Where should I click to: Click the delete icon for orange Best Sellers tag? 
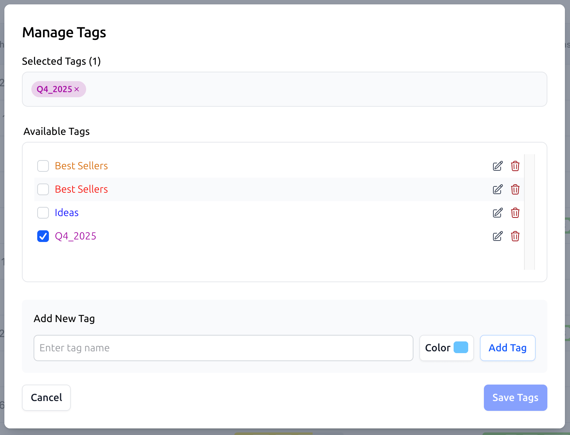pyautogui.click(x=515, y=166)
